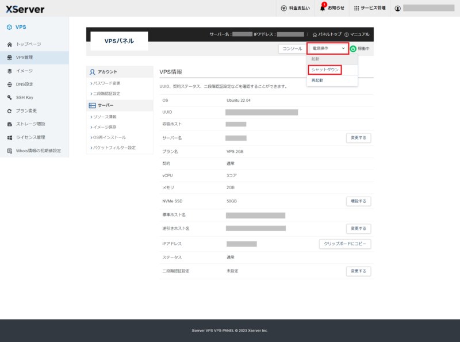Image resolution: width=460 pixels, height=342 pixels.
Task: Click the VPS cube icon in sidebar
Action: pos(9,27)
